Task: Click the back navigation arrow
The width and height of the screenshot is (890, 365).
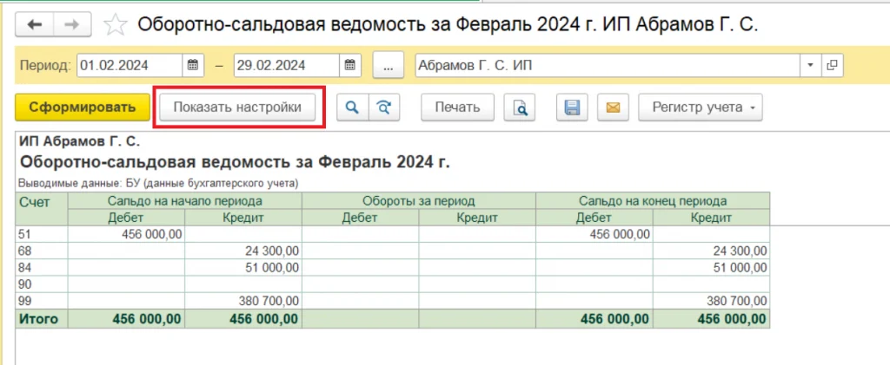Action: pyautogui.click(x=35, y=24)
